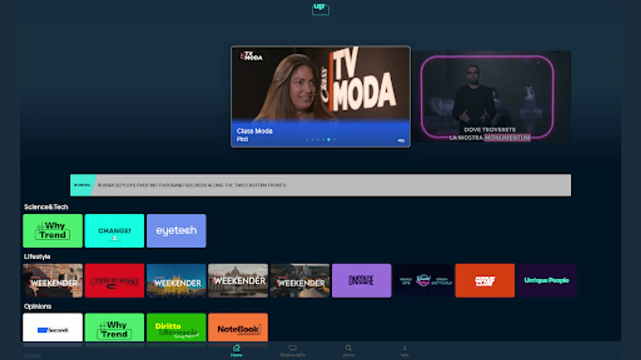Screen dimensions: 641x360
Task: Click the Up logo at the top
Action: pyautogui.click(x=320, y=9)
